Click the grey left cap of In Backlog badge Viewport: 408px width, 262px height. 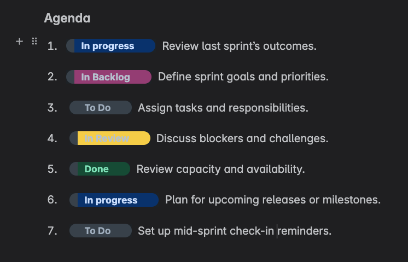71,77
